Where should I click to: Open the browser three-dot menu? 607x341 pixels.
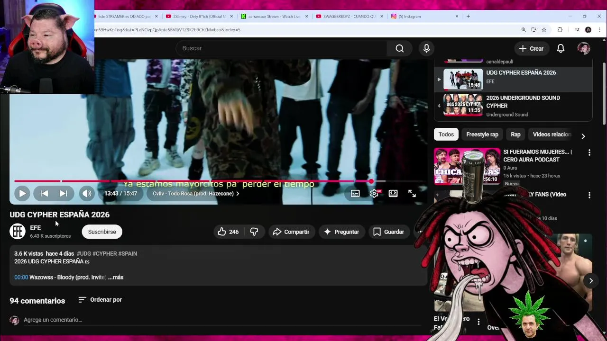click(599, 30)
